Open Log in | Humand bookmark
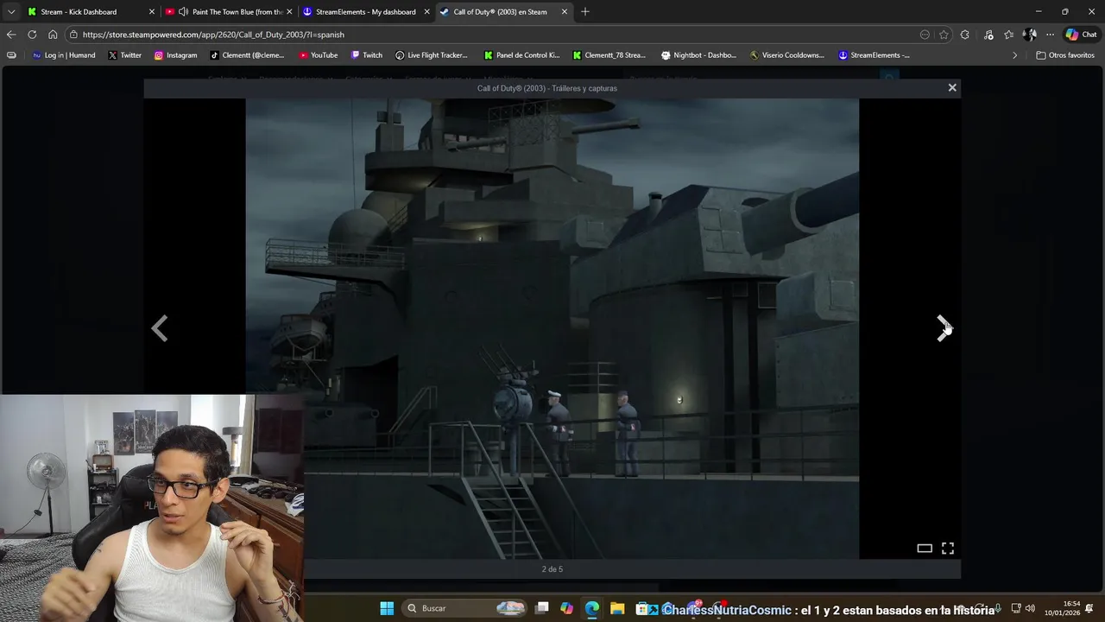The width and height of the screenshot is (1105, 622). coord(63,55)
